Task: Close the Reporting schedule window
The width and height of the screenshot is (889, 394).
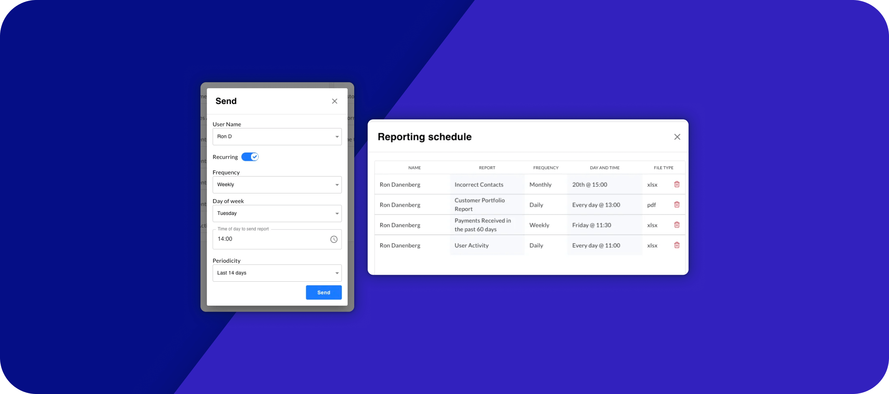Action: [677, 137]
